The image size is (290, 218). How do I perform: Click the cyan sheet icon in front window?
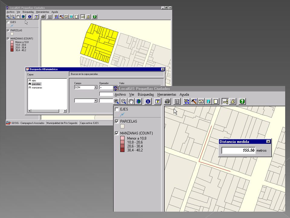click(208, 101)
